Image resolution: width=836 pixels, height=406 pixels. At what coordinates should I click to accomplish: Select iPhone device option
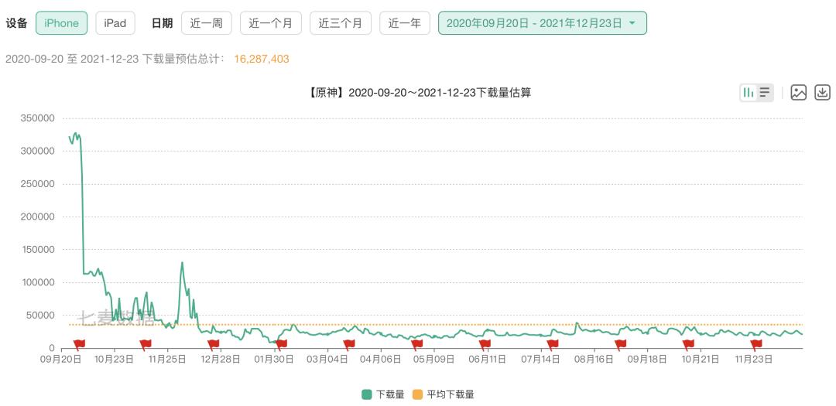[x=61, y=23]
